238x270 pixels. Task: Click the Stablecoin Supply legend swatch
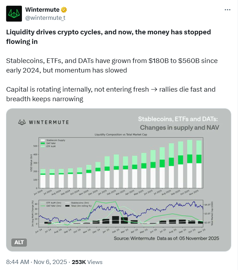[42, 140]
